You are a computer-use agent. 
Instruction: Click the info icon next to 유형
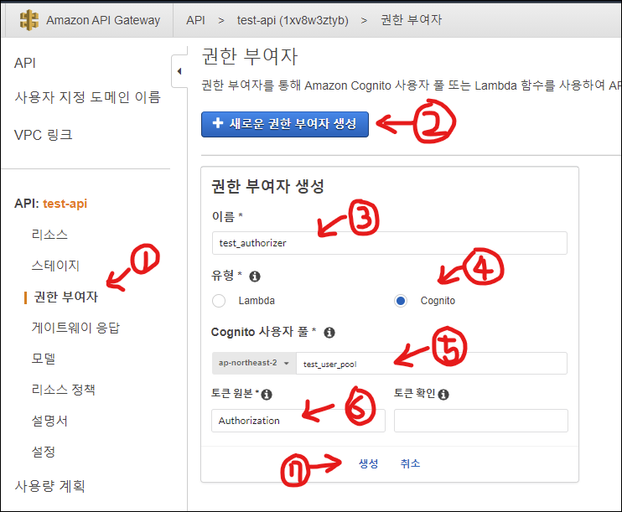[x=255, y=276]
